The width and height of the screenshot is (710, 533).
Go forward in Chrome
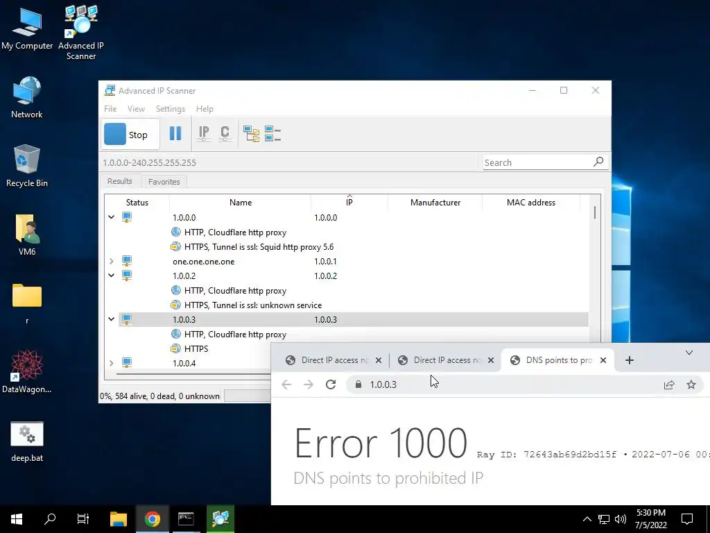309,384
